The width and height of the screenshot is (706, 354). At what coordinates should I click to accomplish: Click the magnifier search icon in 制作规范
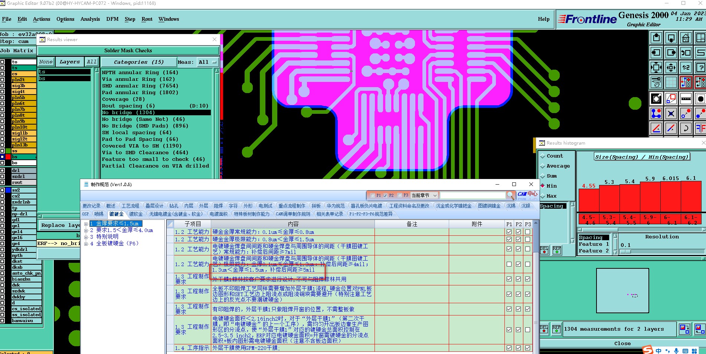pyautogui.click(x=511, y=195)
